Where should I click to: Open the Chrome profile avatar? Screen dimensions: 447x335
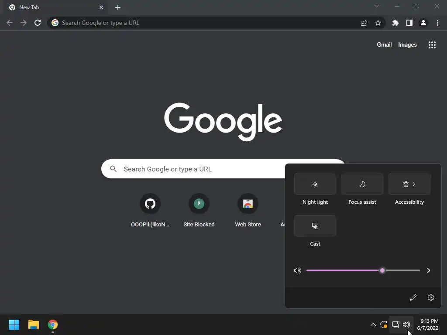click(423, 23)
